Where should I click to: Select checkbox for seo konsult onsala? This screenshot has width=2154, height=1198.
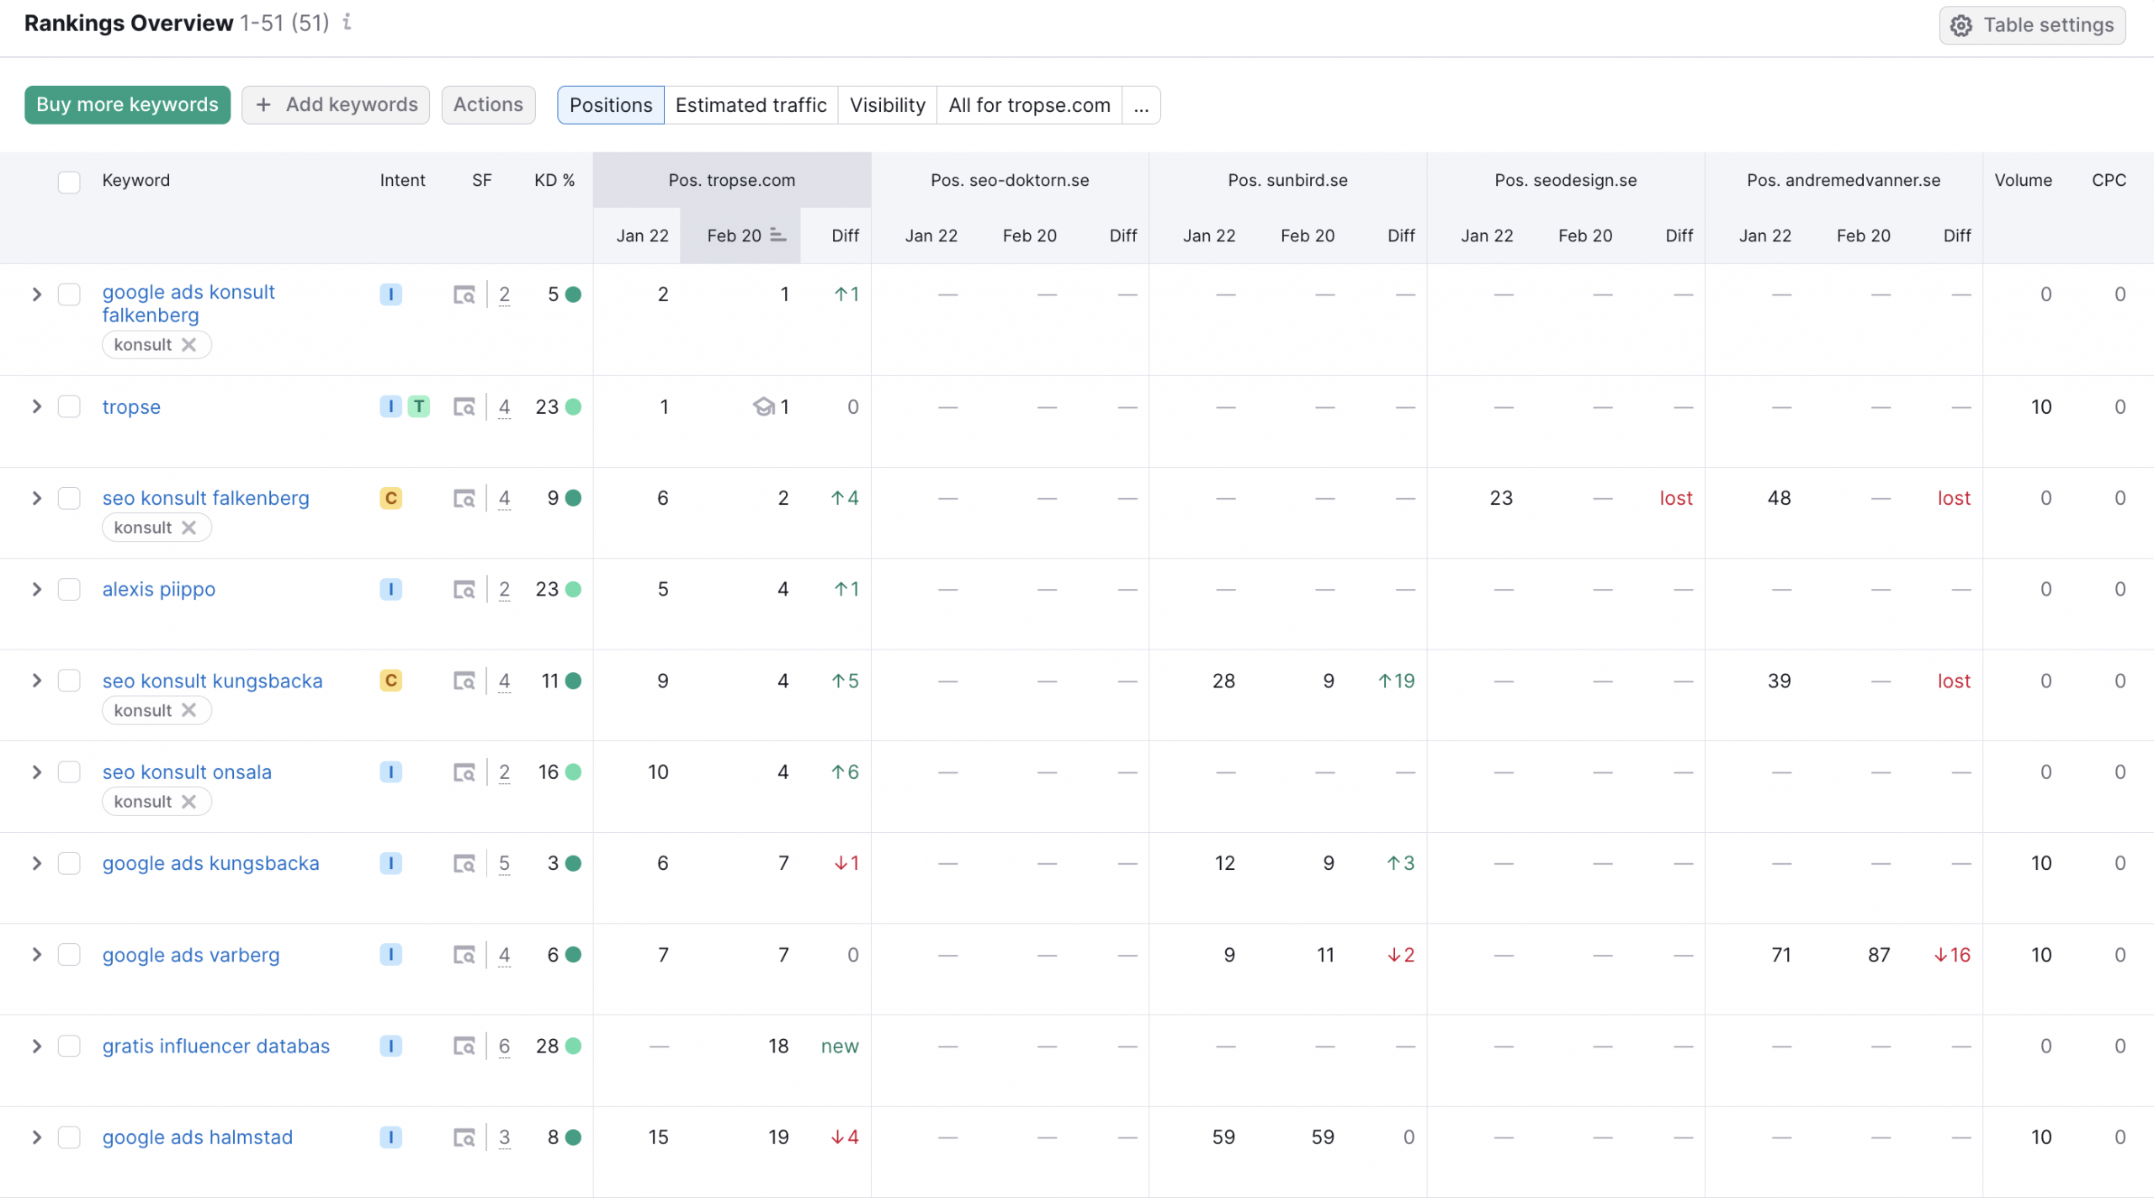point(69,772)
